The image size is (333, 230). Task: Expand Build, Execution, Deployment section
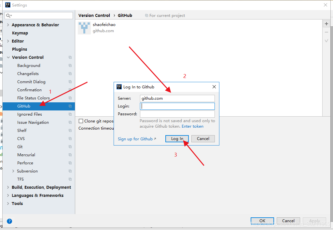(8, 187)
